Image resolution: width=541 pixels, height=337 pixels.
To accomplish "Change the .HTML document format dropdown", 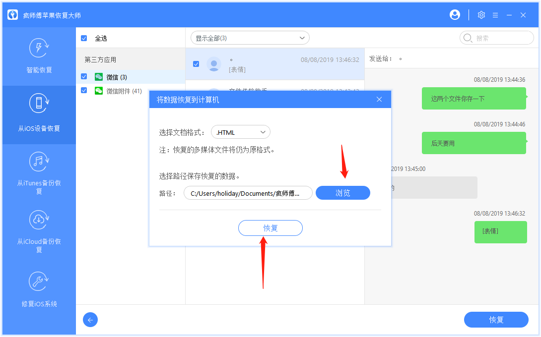I will 241,132.
